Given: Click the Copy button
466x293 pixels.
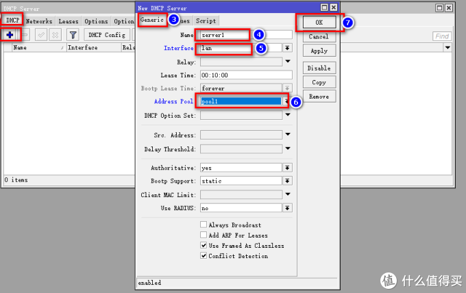Looking at the screenshot, I should [x=319, y=82].
